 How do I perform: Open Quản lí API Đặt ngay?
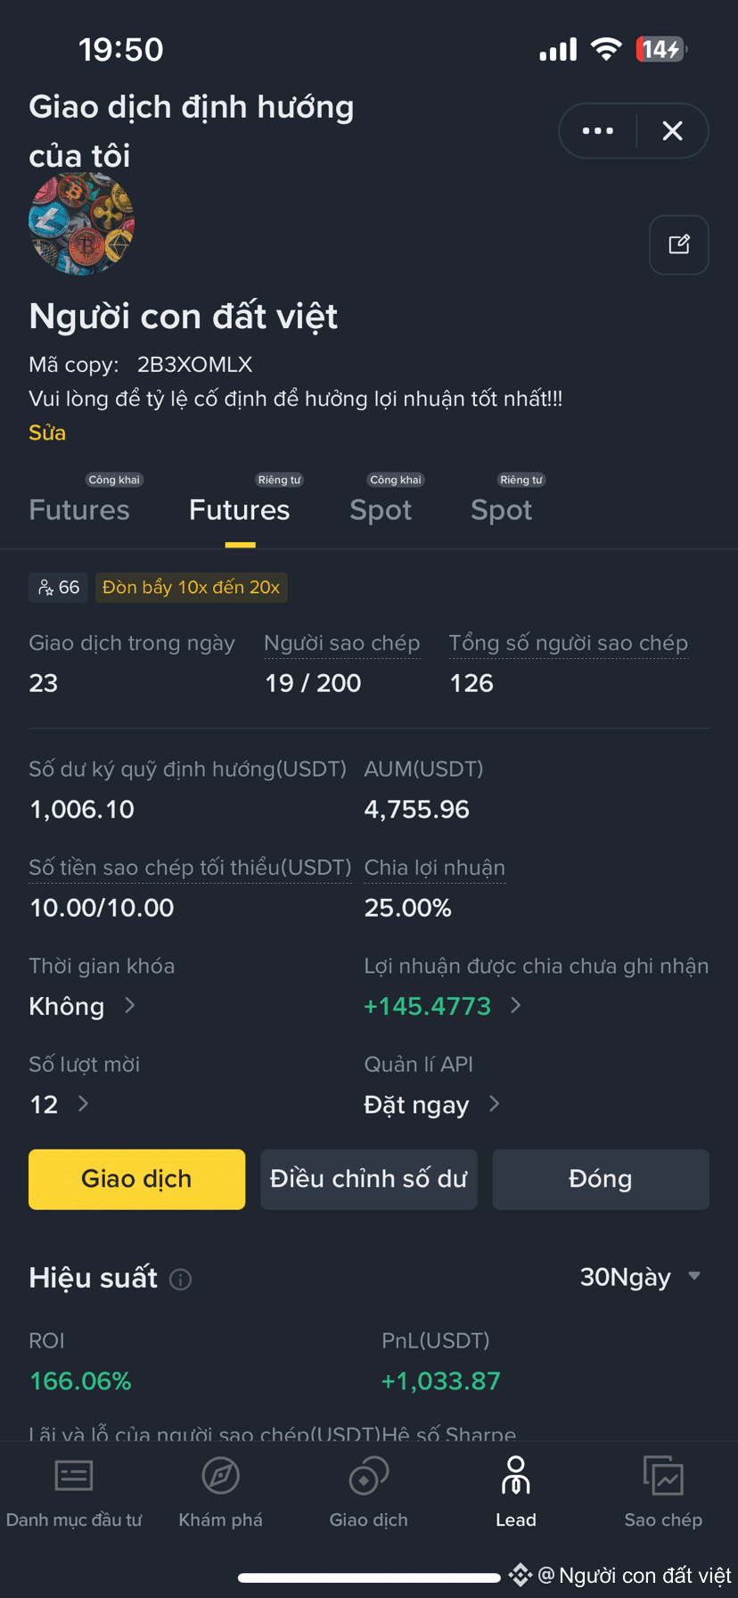432,1105
